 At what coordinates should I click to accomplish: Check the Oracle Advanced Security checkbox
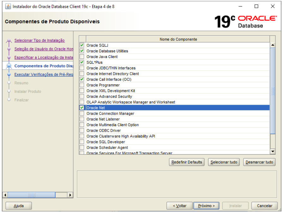click(82, 96)
